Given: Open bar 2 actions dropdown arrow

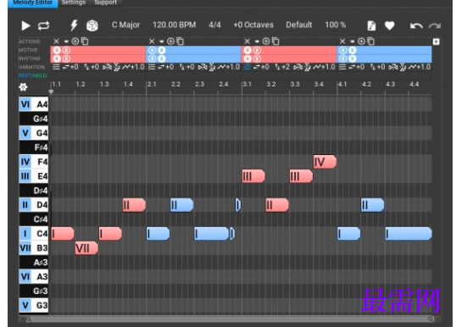Looking at the screenshot, I should coord(161,42).
